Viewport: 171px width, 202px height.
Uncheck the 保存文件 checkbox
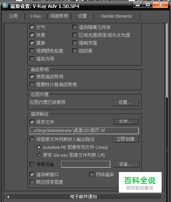point(32,122)
